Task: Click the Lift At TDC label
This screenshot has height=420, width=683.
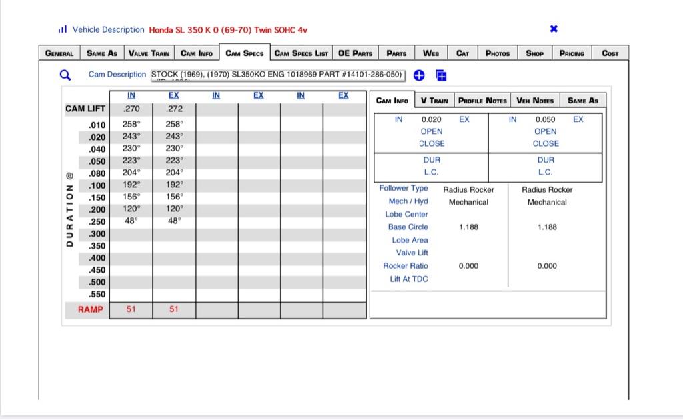Action: coord(409,279)
